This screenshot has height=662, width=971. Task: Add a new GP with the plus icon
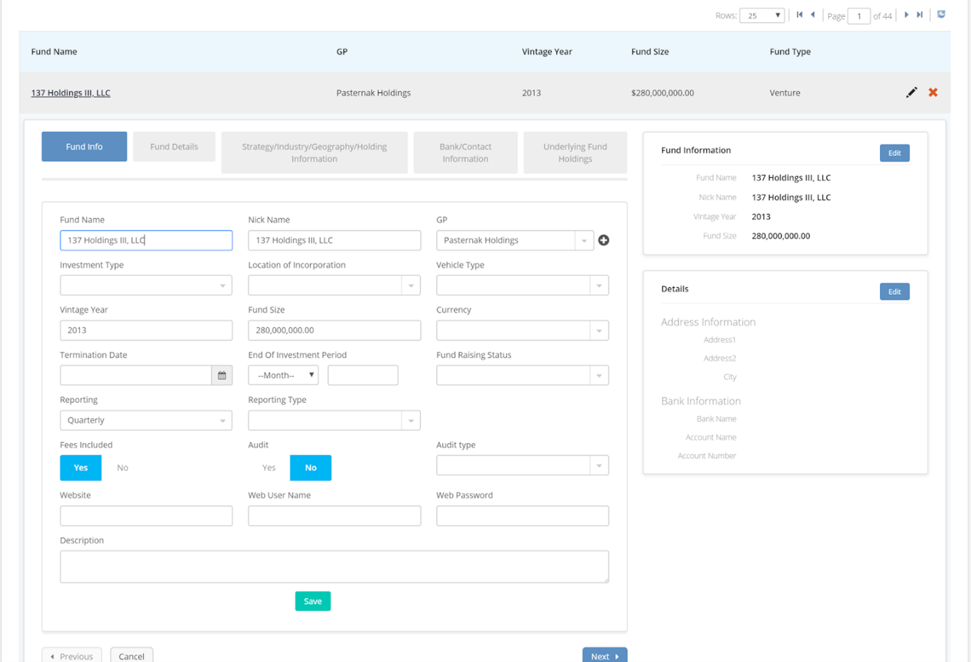click(x=604, y=240)
